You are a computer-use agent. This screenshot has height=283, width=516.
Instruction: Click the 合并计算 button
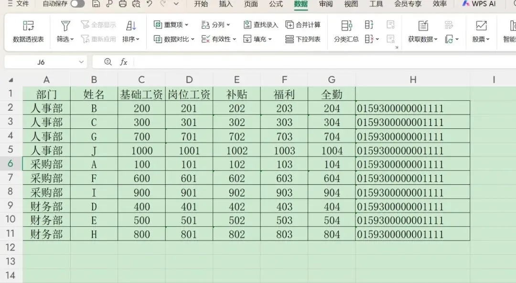(303, 25)
